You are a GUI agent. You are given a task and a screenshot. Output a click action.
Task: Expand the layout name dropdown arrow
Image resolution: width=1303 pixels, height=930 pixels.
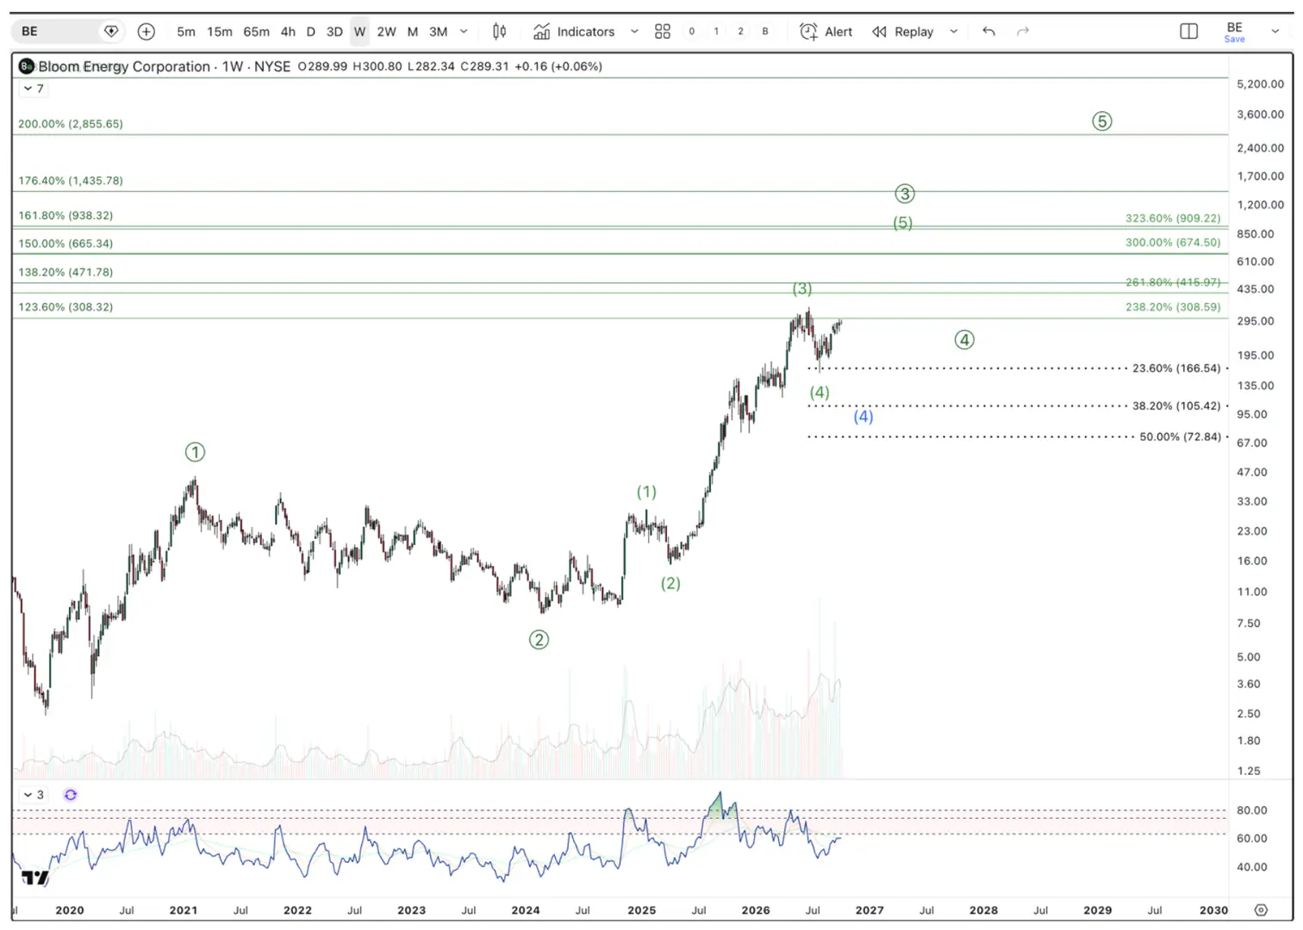pyautogui.click(x=1275, y=32)
